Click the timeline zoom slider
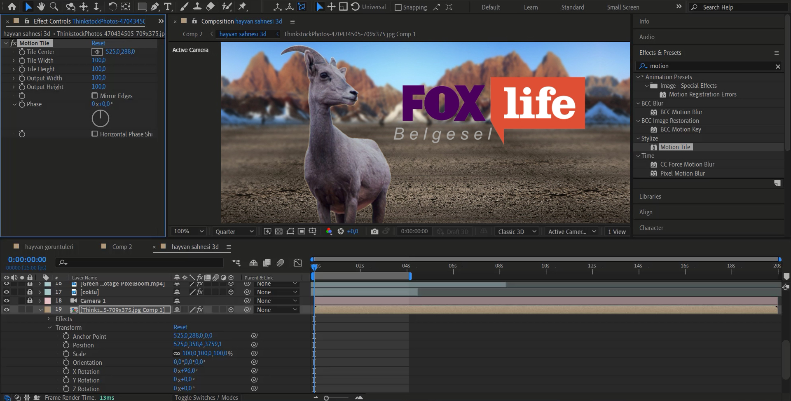This screenshot has width=791, height=401. [x=326, y=398]
